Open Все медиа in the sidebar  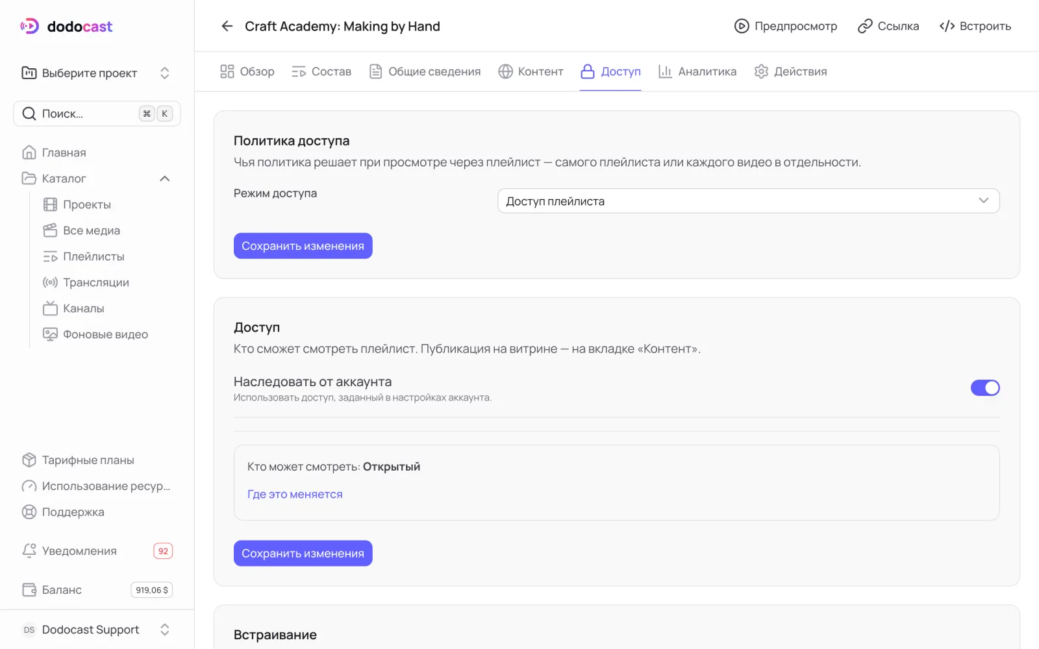(x=92, y=230)
